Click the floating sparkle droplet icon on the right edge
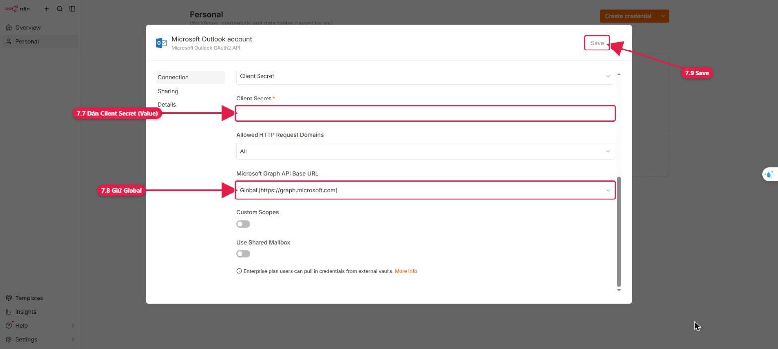This screenshot has height=349, width=778. point(770,174)
